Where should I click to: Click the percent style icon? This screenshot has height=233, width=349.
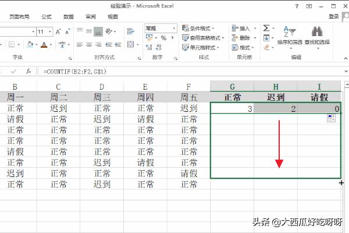coord(163,38)
